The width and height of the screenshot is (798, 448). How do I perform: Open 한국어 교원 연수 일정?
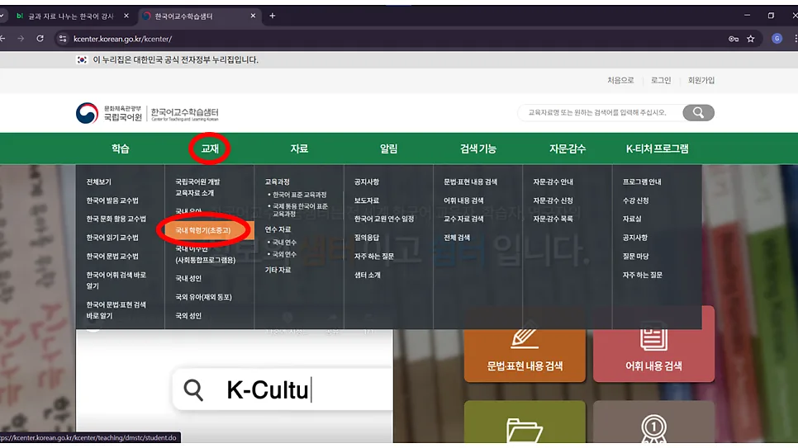(384, 219)
